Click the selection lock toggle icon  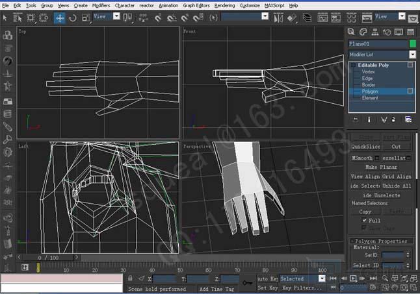coord(130,278)
